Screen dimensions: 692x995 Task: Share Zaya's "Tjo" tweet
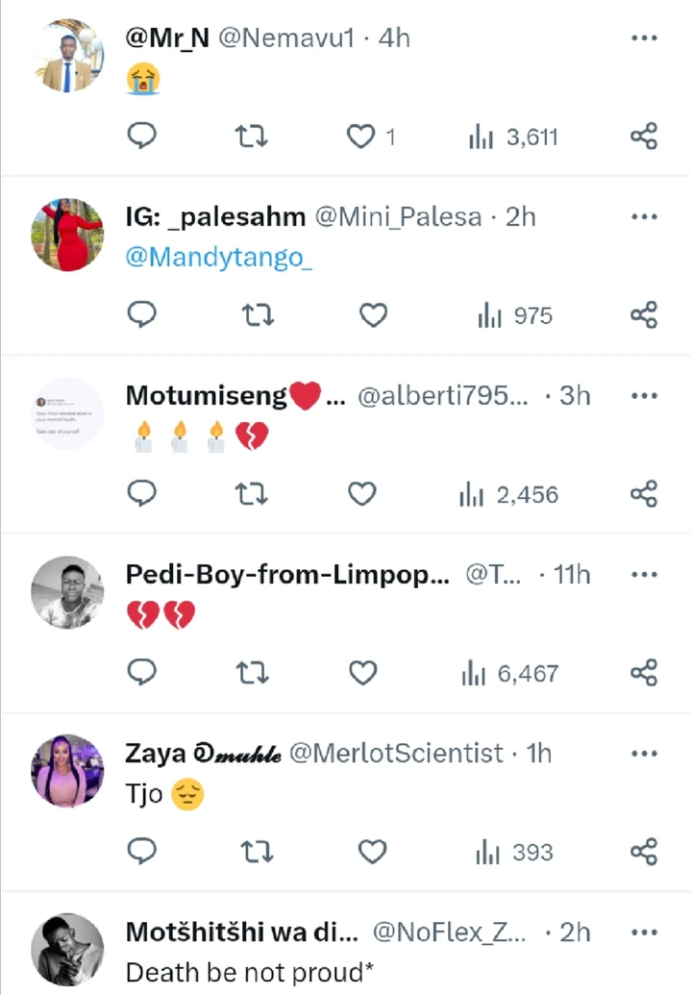click(644, 852)
